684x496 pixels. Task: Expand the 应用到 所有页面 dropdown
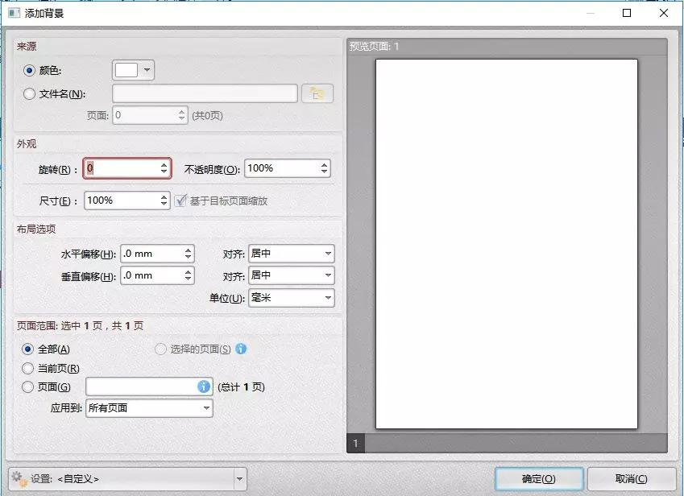[149, 408]
